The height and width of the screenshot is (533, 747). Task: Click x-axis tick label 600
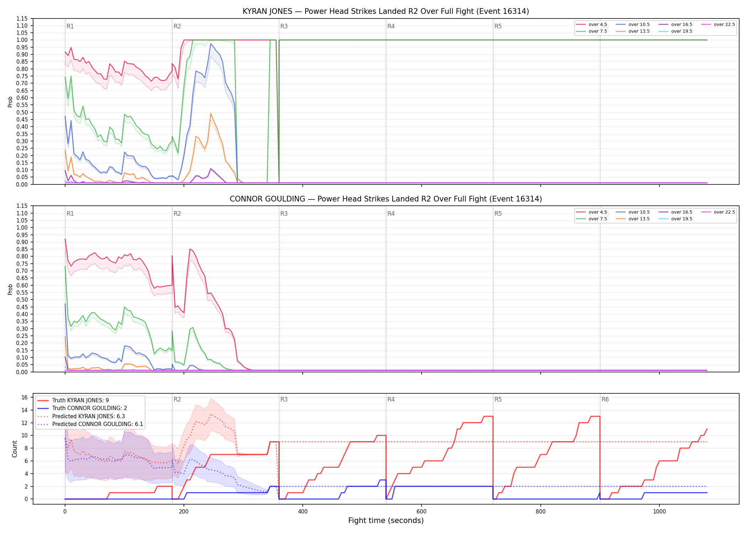coord(422,512)
